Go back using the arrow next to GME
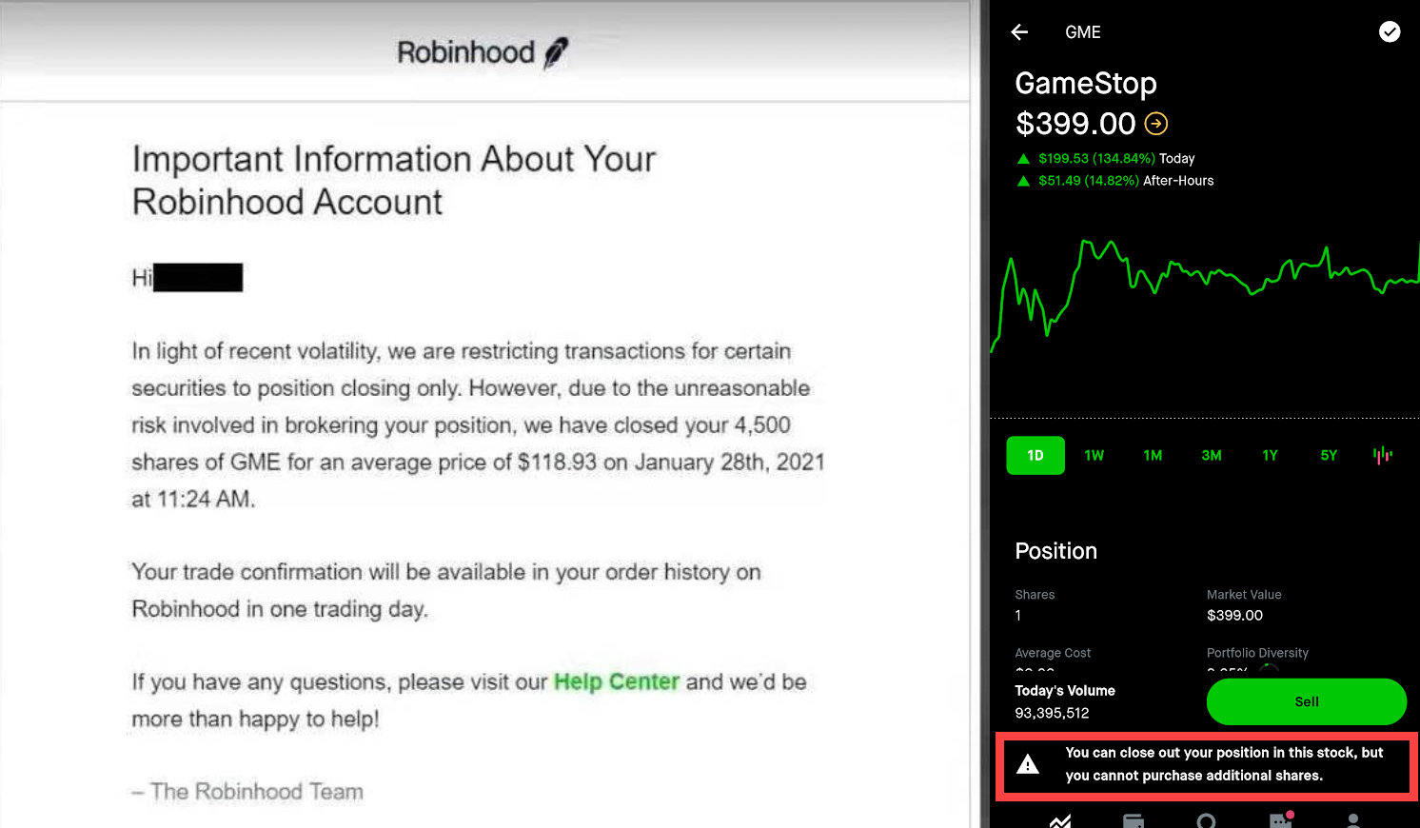This screenshot has height=828, width=1420. [x=1019, y=32]
